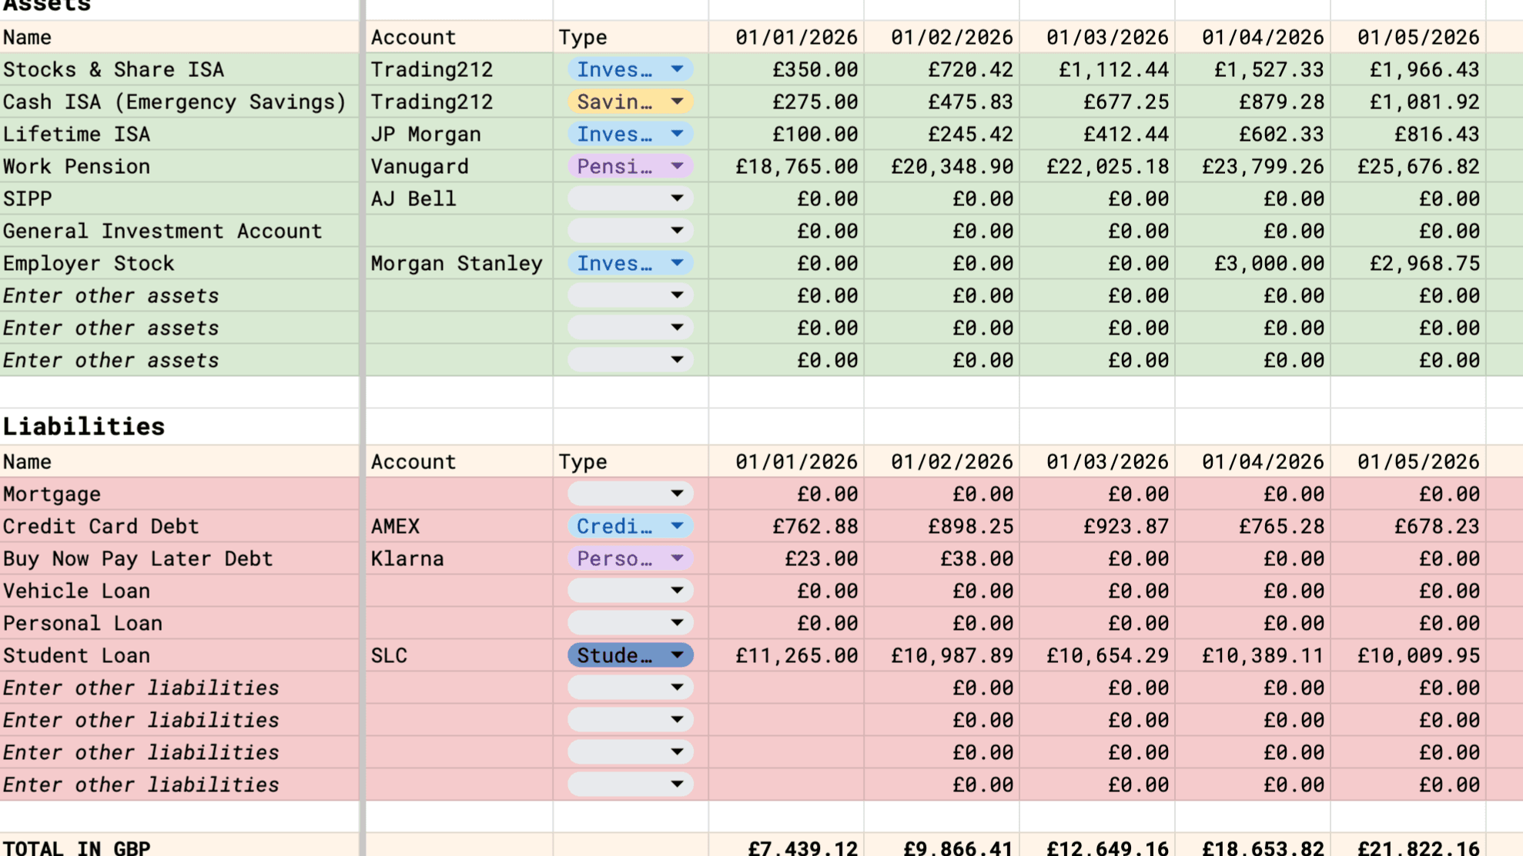Open Type dropdown for General Investment Account

(631, 231)
